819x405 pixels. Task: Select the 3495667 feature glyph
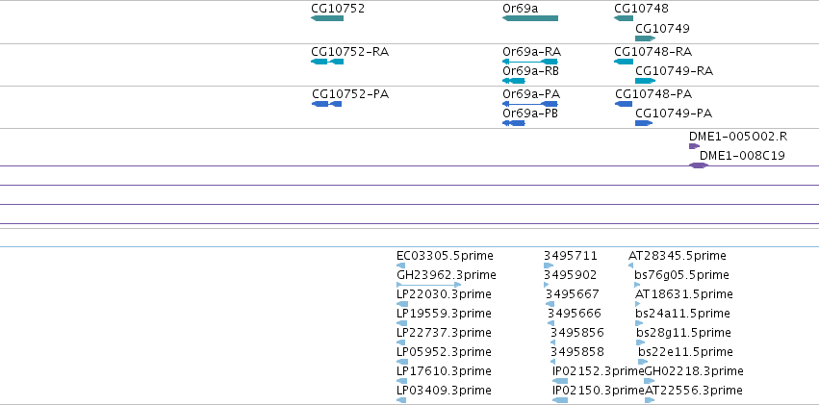click(550, 304)
